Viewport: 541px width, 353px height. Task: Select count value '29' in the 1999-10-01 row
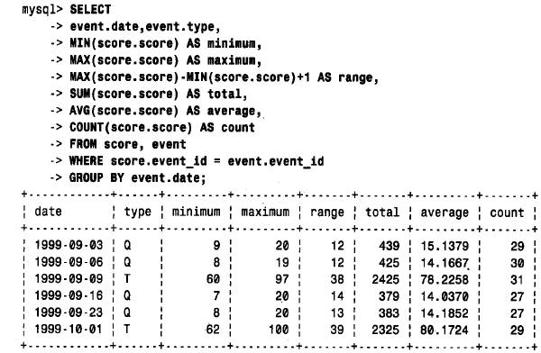518,330
